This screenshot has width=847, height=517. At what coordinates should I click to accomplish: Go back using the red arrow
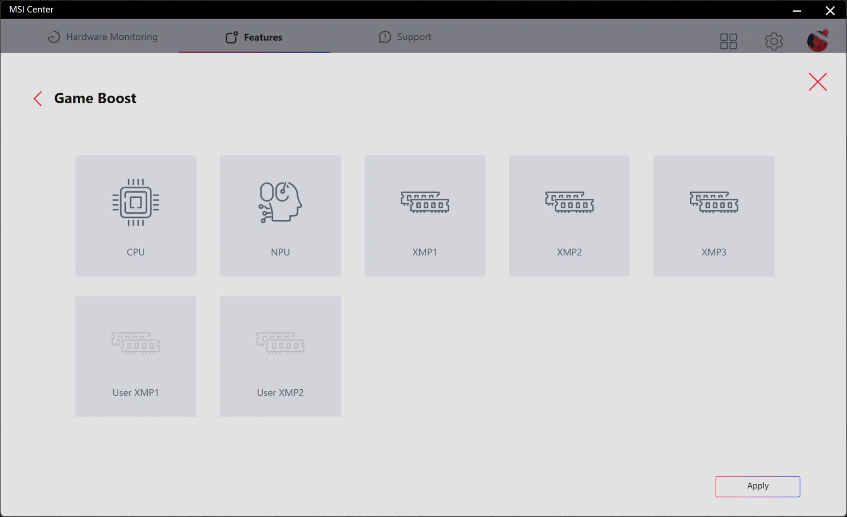pyautogui.click(x=38, y=98)
